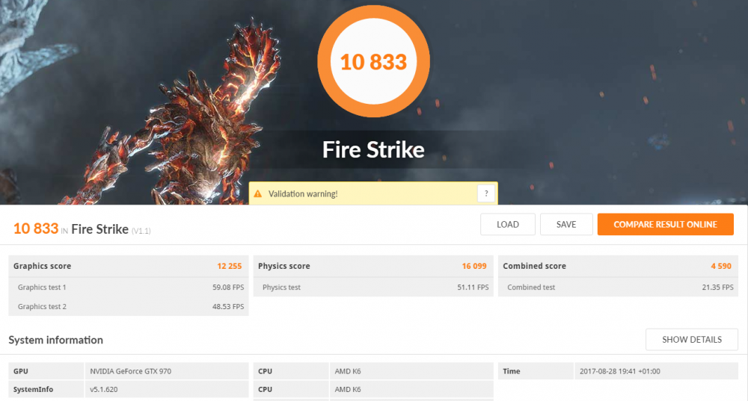Click the Physics score header

pyautogui.click(x=373, y=267)
